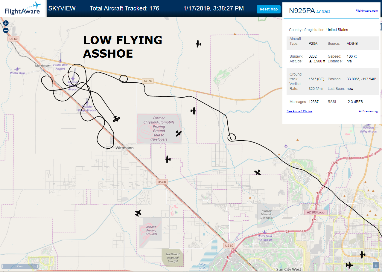Open the map info 'i' button
The width and height of the screenshot is (382, 272).
tap(375, 265)
